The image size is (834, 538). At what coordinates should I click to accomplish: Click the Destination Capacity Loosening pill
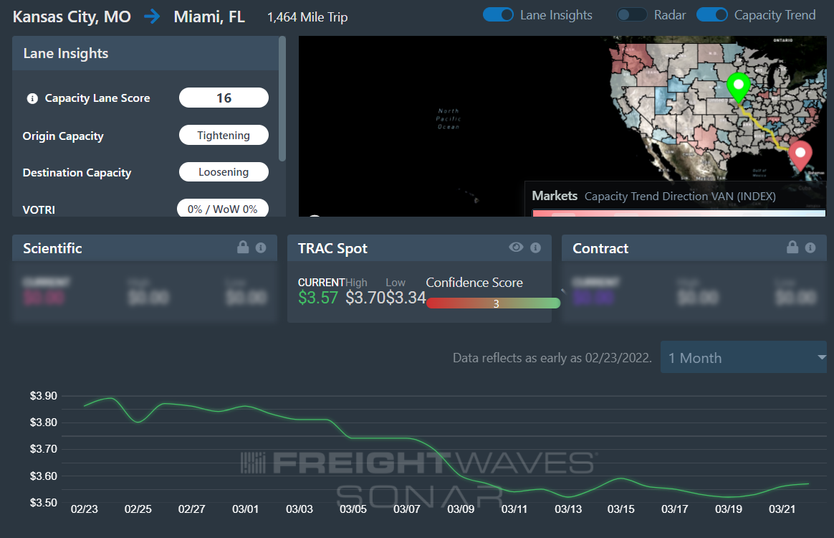pos(224,172)
